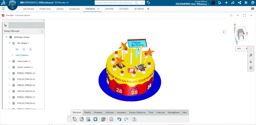Open the 3D Render dashboard dropdown
Image resolution: width=256 pixels, height=125 pixels.
coord(68,3)
